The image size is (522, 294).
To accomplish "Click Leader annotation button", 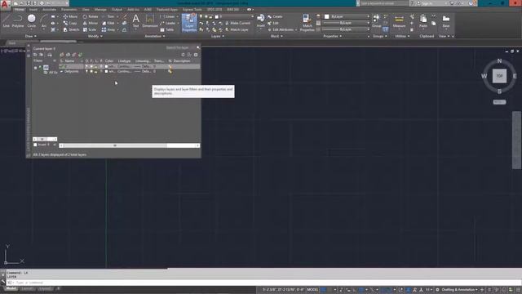I will (x=168, y=23).
